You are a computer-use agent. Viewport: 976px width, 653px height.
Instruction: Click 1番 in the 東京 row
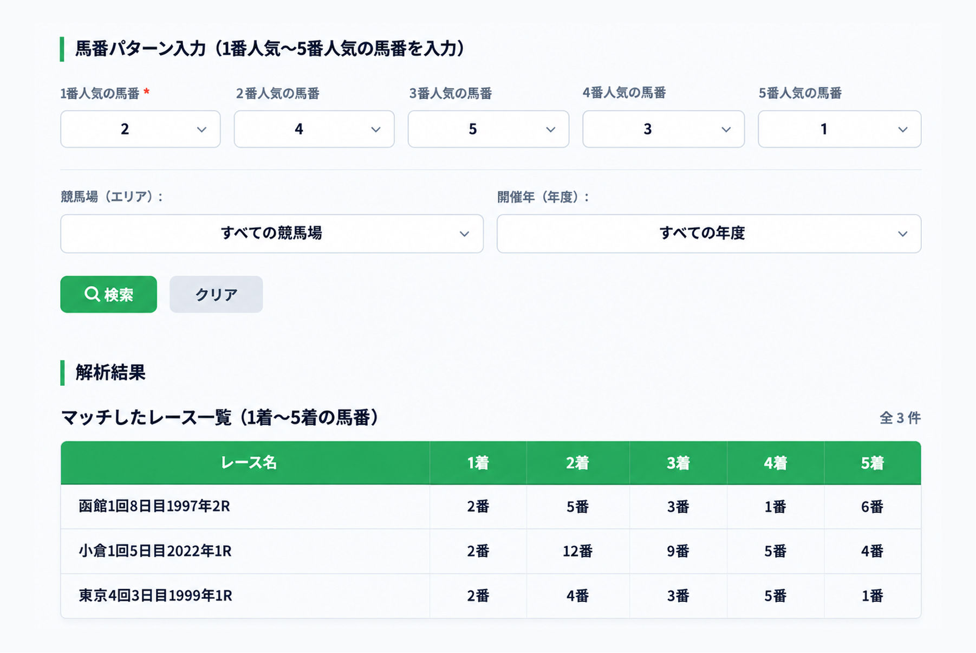873,596
